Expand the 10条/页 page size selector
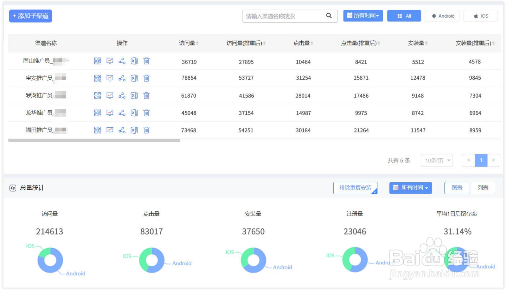Image resolution: width=507 pixels, height=291 pixels. (x=437, y=161)
